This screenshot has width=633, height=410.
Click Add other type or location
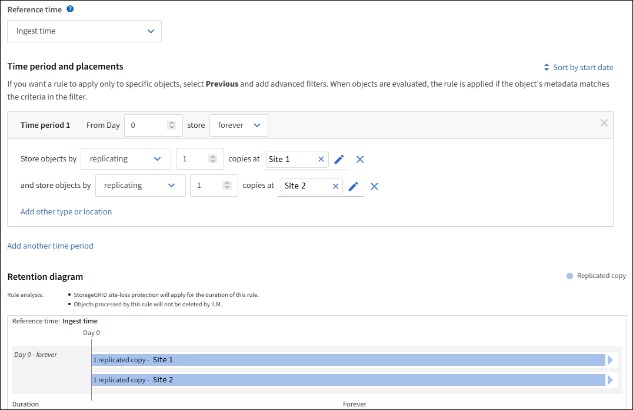pos(66,211)
